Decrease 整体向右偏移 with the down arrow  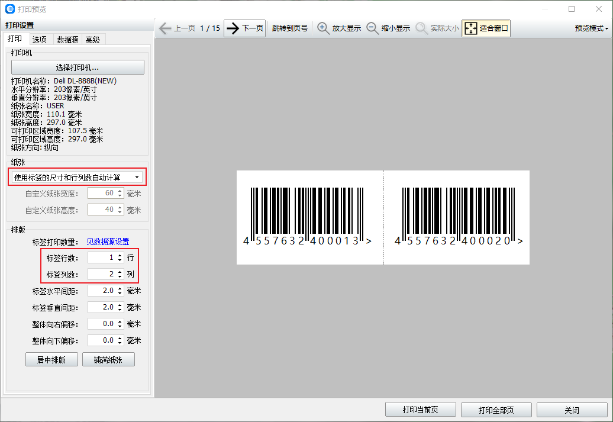(x=120, y=327)
